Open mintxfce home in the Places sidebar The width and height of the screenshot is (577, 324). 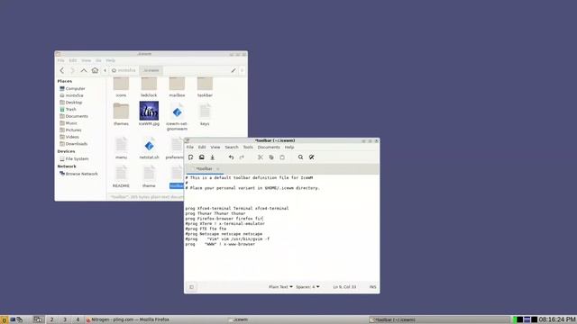click(x=74, y=95)
